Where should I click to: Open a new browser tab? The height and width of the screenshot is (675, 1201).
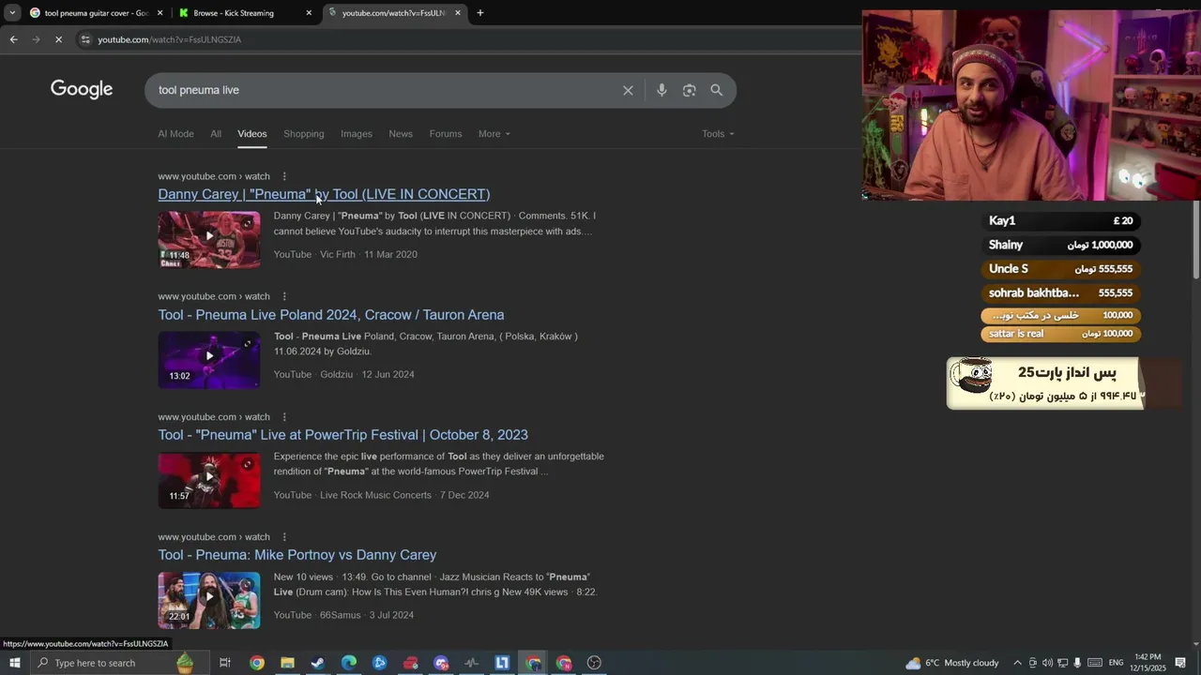[480, 13]
